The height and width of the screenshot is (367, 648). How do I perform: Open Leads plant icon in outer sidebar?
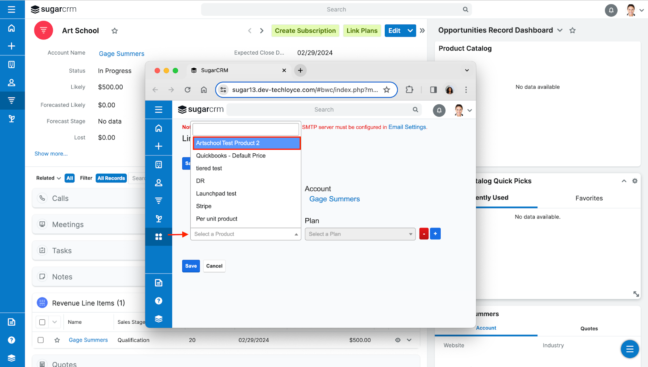tap(11, 119)
